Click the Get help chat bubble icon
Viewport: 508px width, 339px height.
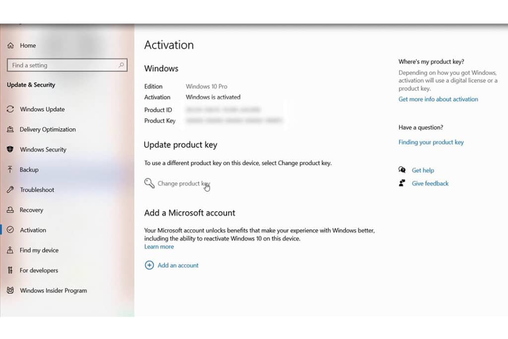tap(402, 170)
